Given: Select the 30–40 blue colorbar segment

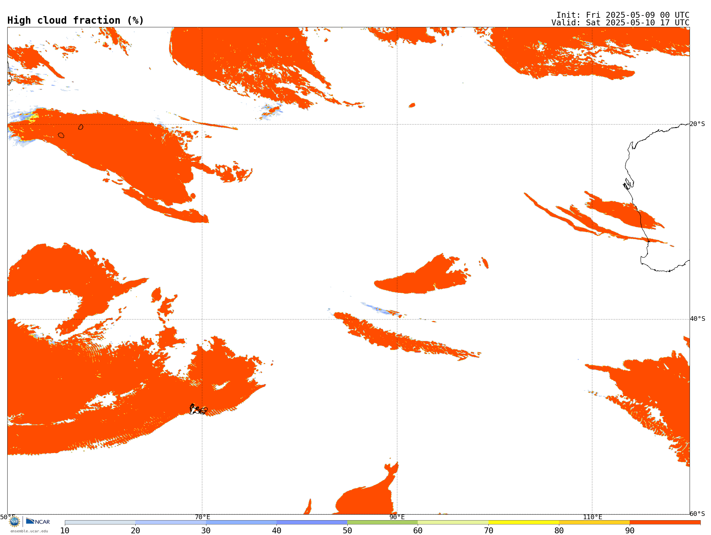Looking at the screenshot, I should coord(241,522).
